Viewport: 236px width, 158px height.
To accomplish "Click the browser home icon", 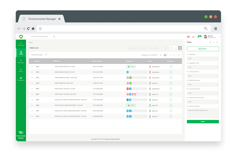I will 33,29.
